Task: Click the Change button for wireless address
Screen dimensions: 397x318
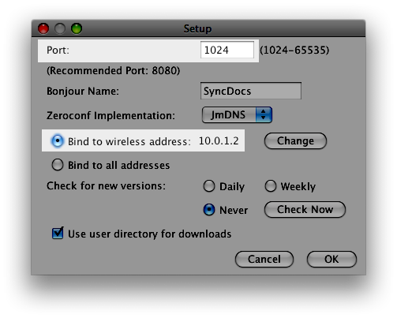Action: pyautogui.click(x=295, y=141)
